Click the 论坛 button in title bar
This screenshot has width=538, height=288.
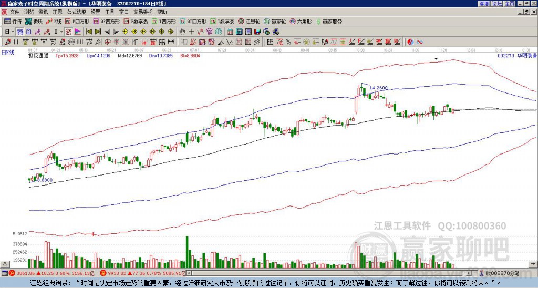click(497, 3)
